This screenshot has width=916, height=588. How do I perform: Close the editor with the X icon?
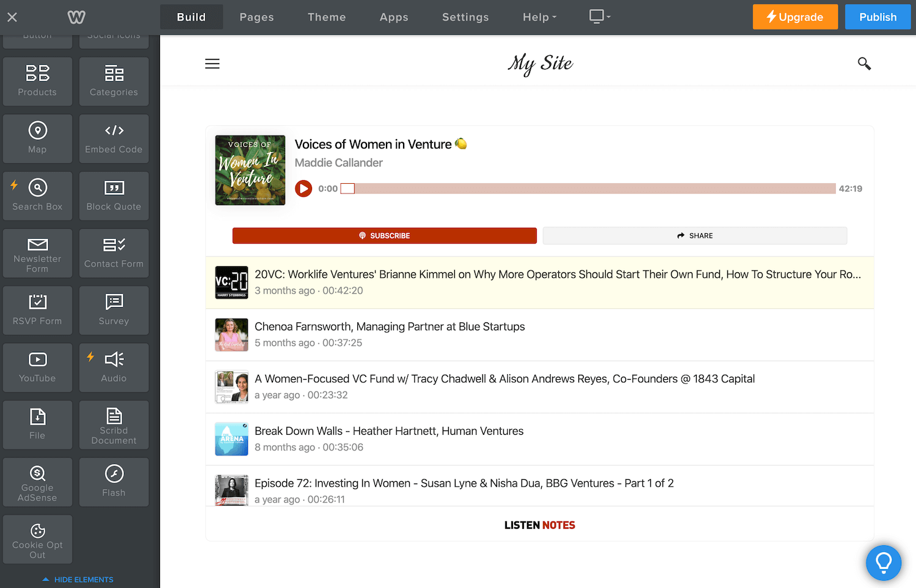click(12, 17)
